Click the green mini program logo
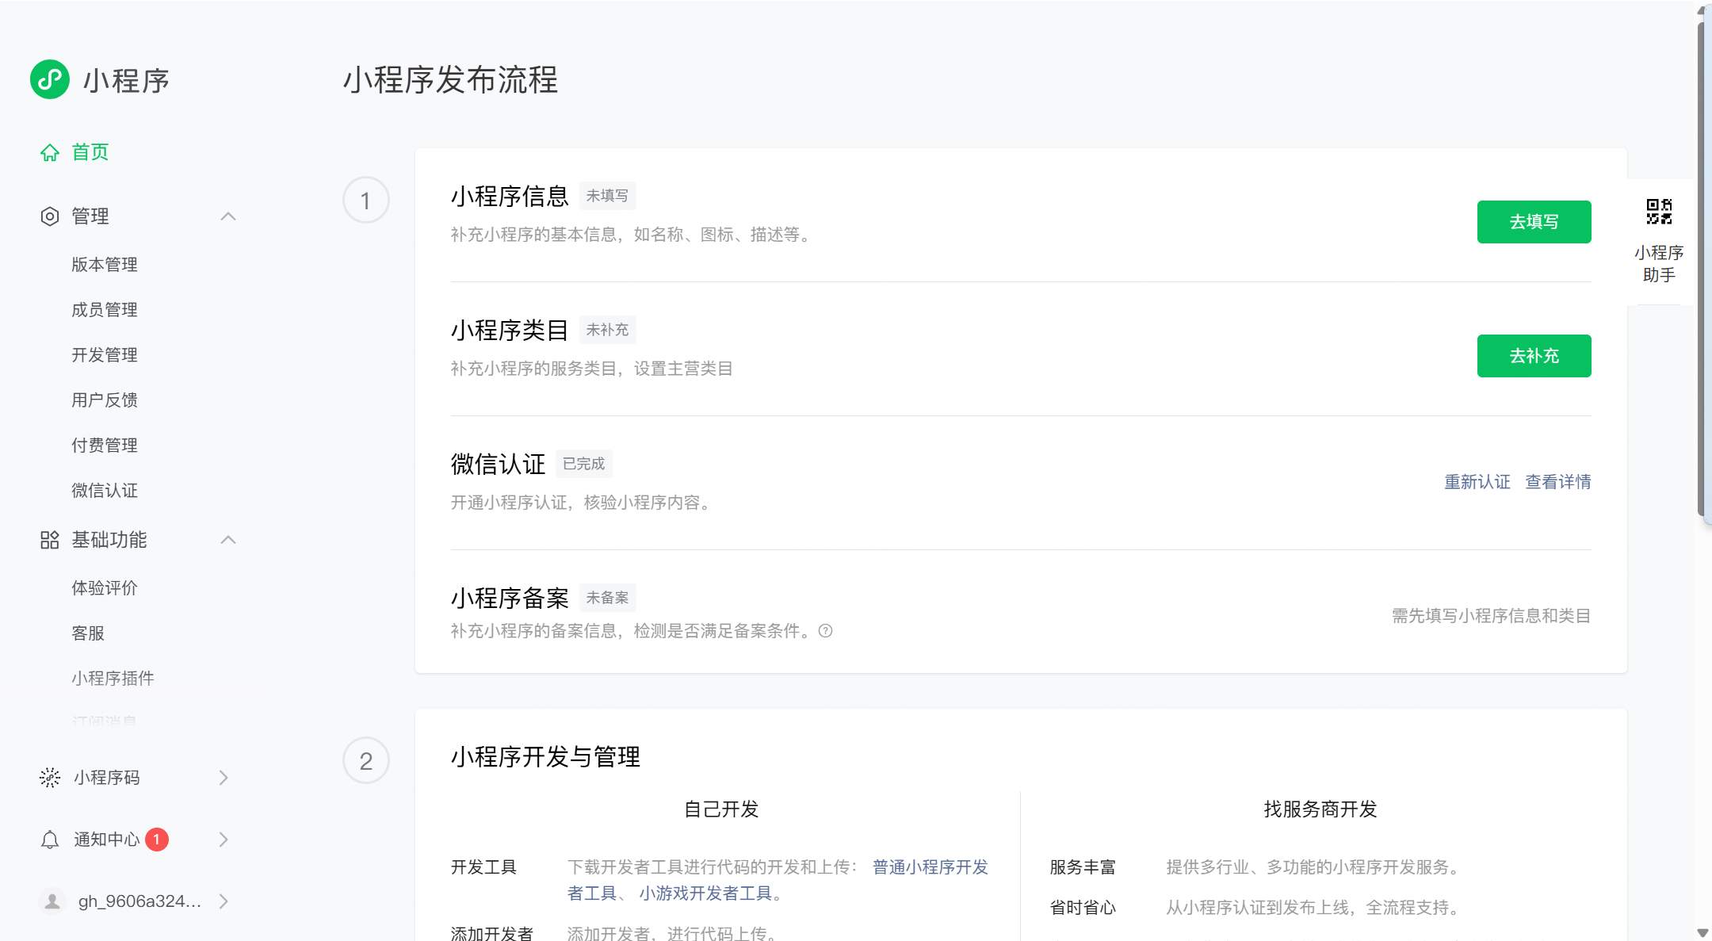1712x941 pixels. pyautogui.click(x=50, y=79)
